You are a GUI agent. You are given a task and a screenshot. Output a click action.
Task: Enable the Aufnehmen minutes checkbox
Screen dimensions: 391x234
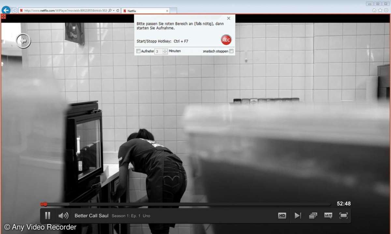click(138, 51)
